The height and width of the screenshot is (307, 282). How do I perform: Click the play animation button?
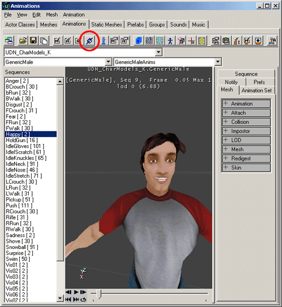pos(76,292)
